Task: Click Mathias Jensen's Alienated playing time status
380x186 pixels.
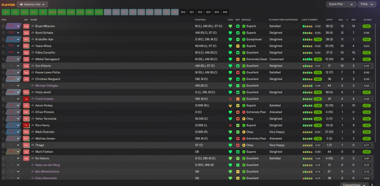Action: click(275, 139)
